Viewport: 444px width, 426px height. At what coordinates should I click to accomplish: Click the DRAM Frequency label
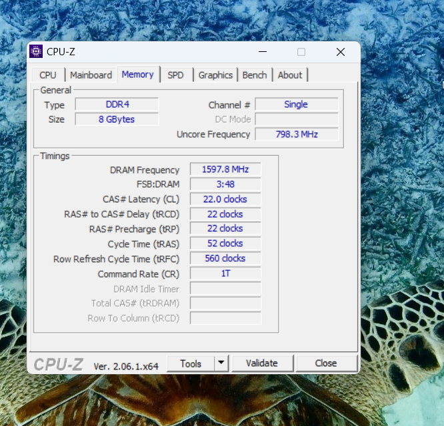(145, 170)
